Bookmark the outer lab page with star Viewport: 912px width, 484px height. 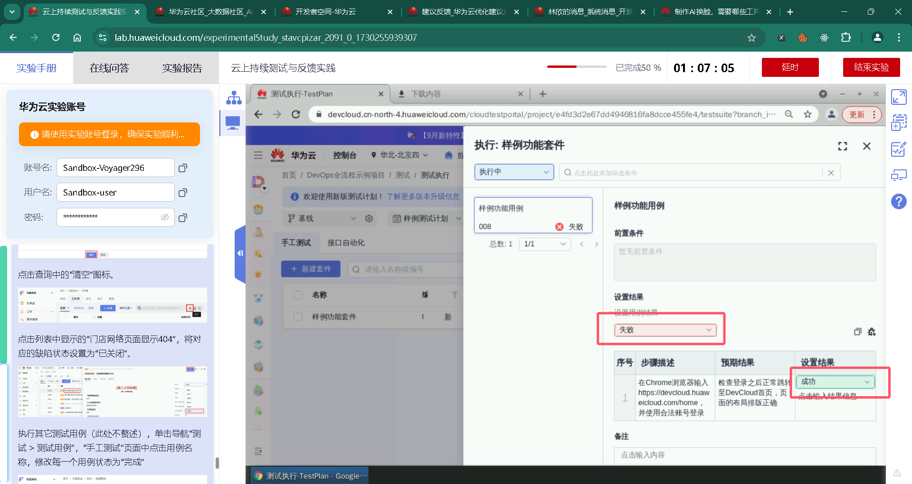click(x=751, y=37)
